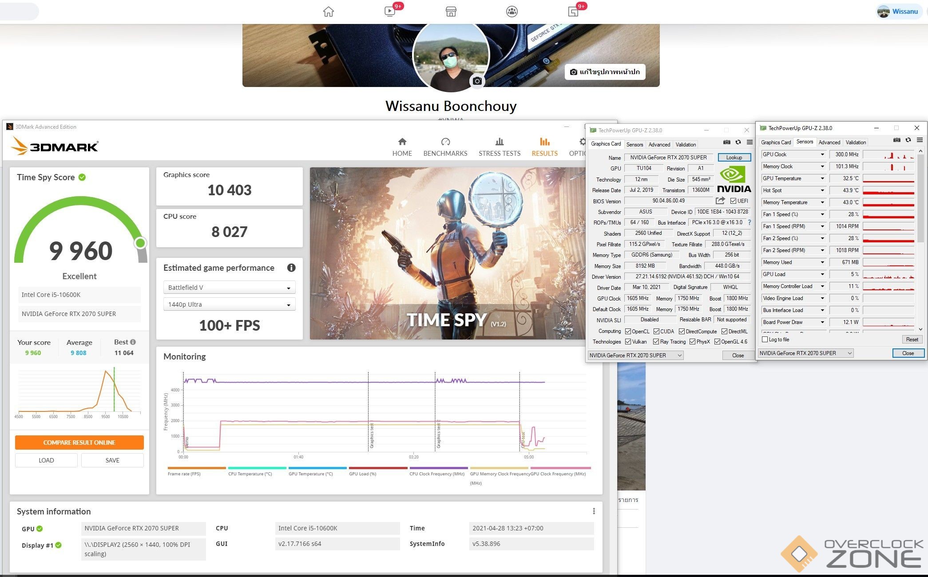Expand the GPU Temperature sensor dropdown
Screen dimensions: 928x577
tap(822, 178)
